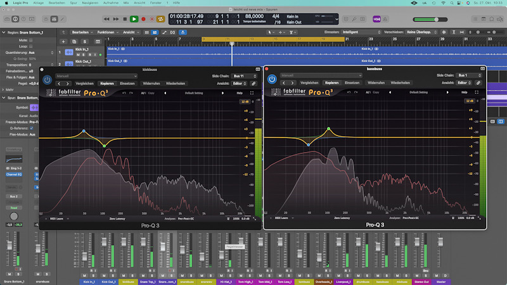
Task: Toggle the yellow Cycle mode button
Action: [160, 19]
